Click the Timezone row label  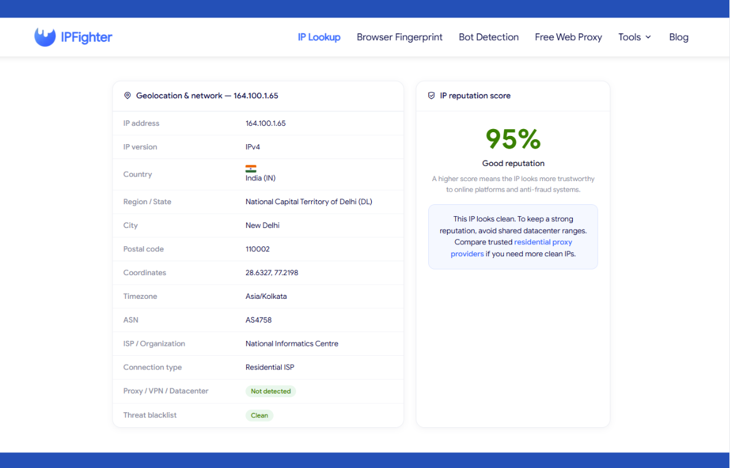[x=140, y=296]
